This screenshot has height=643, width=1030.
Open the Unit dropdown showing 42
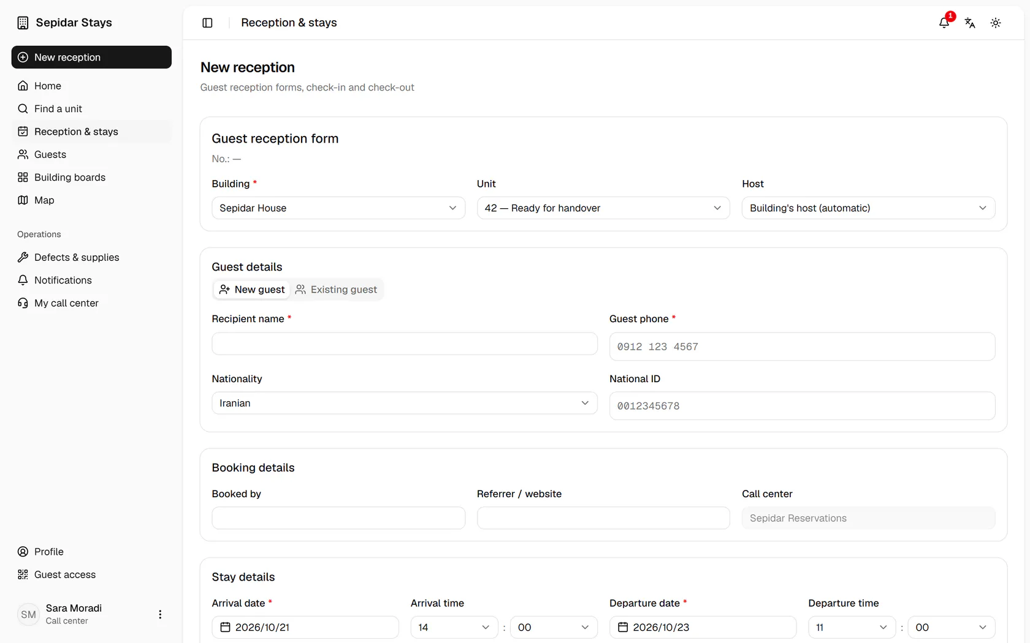click(603, 208)
